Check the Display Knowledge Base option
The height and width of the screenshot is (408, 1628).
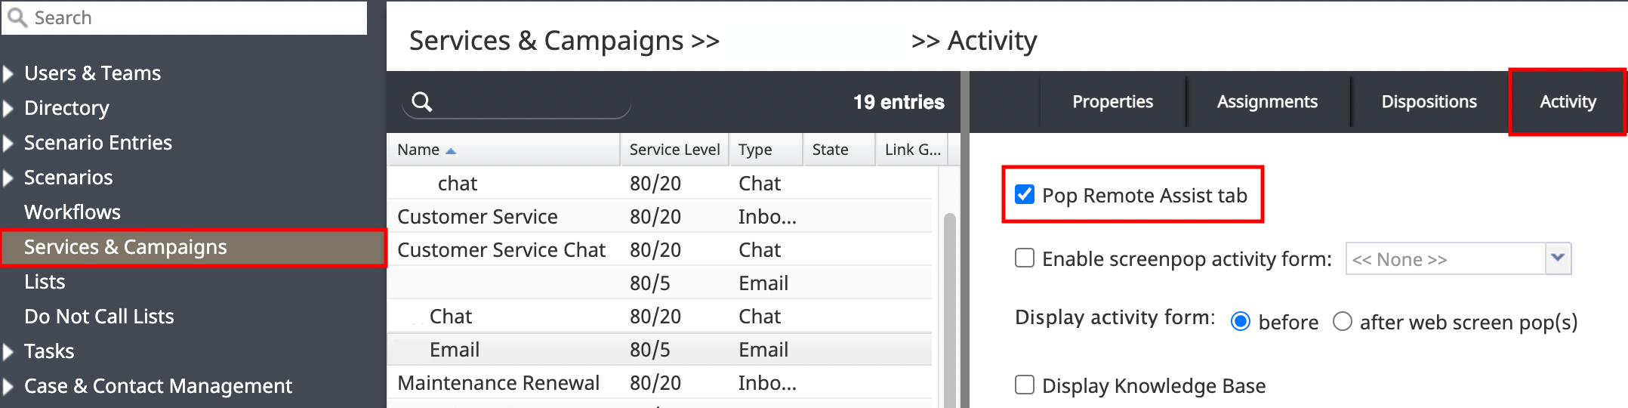click(x=1025, y=385)
